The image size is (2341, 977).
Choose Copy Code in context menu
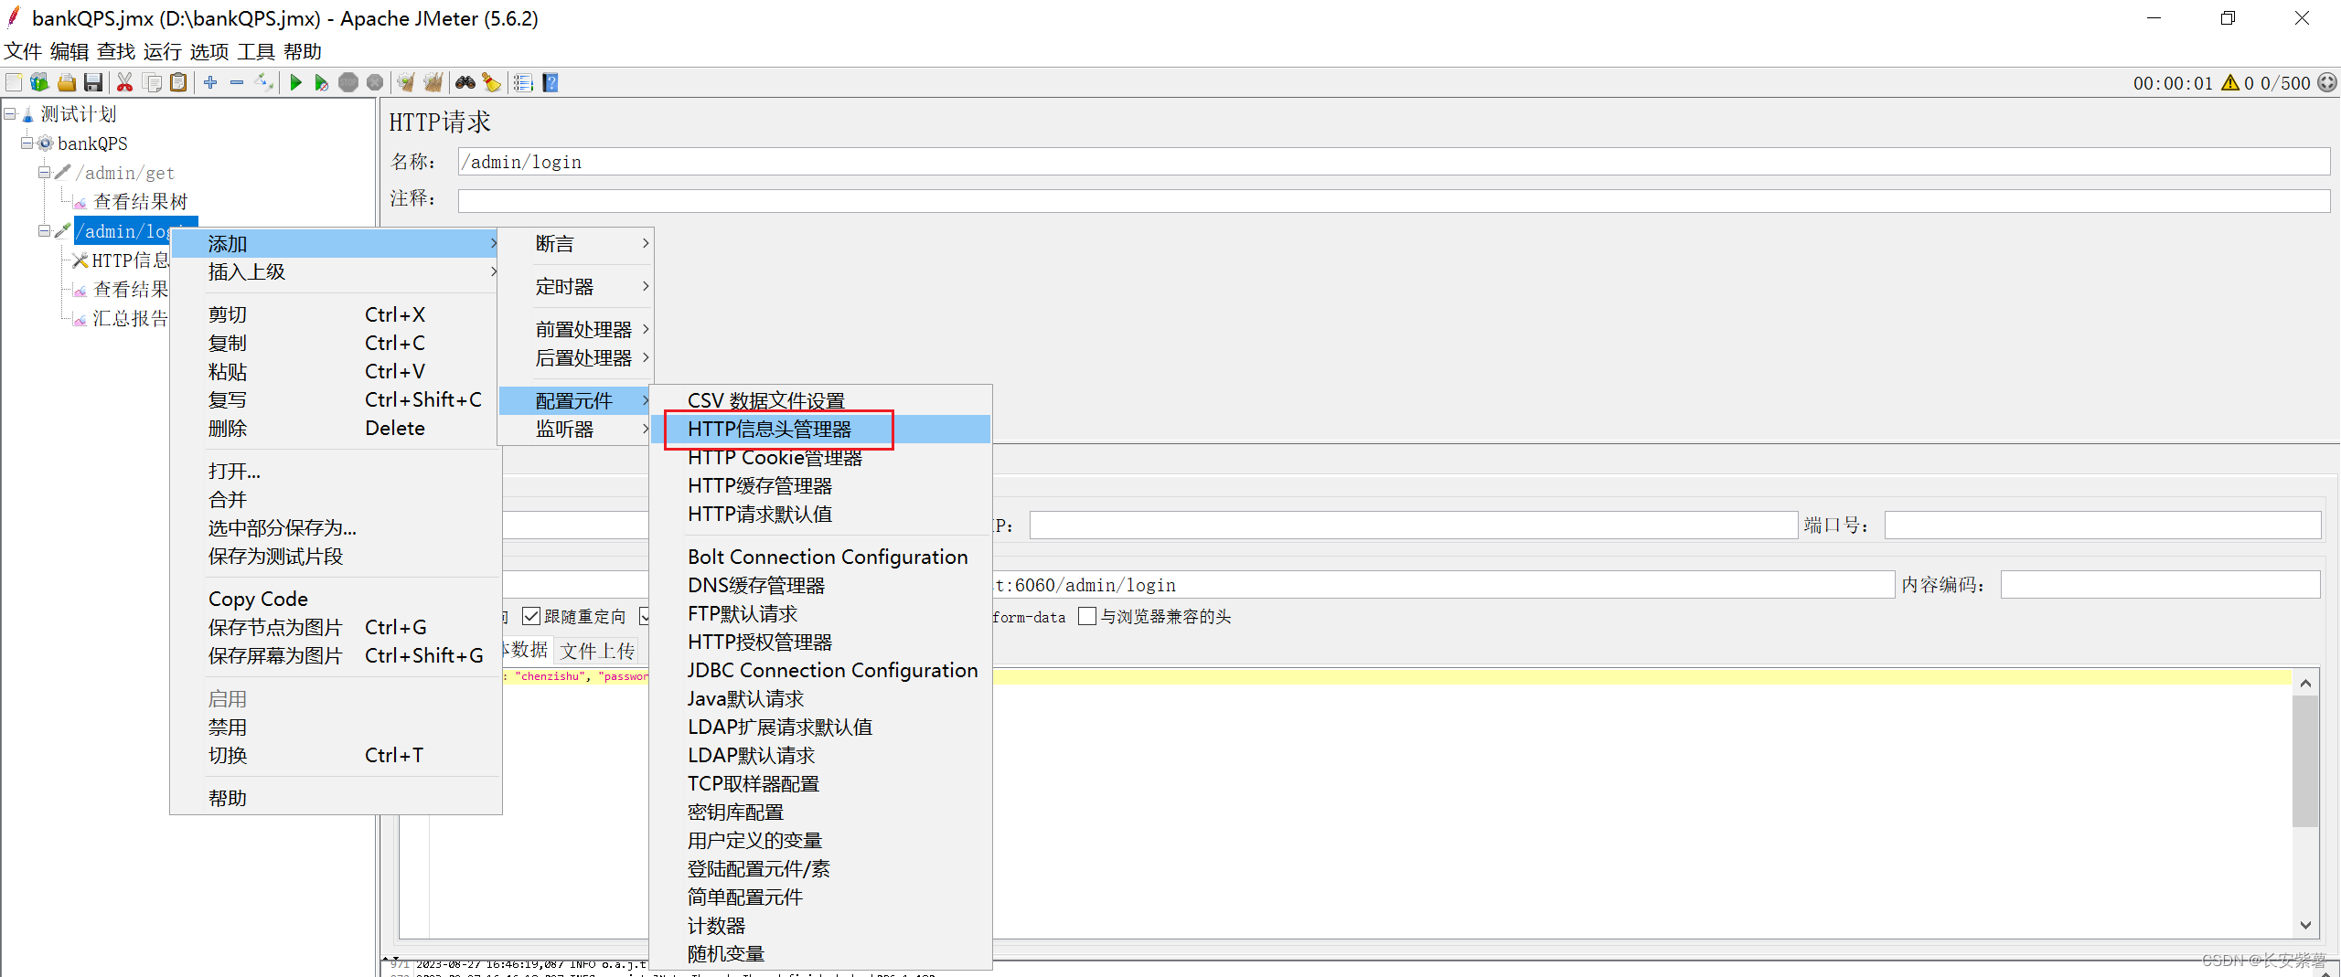coord(336,600)
